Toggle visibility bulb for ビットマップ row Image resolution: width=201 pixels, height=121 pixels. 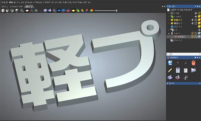(x=199, y=16)
